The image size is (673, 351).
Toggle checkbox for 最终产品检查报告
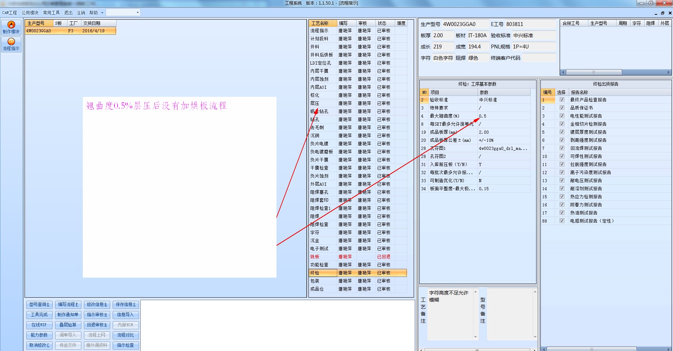[x=562, y=100]
